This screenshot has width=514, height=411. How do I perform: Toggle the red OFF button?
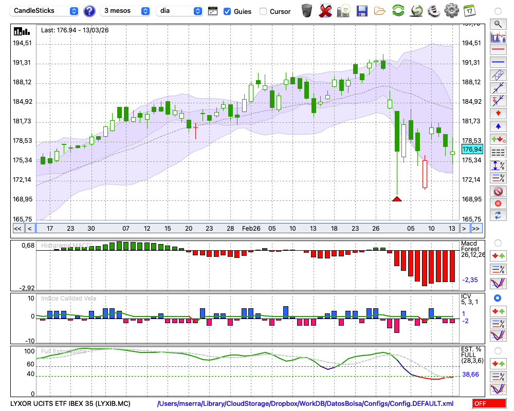[489, 403]
